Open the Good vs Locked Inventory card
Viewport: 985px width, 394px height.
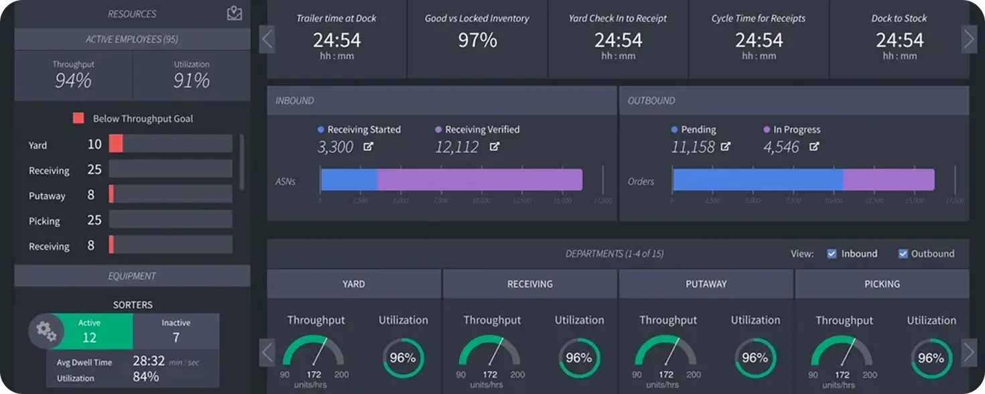[x=478, y=40]
